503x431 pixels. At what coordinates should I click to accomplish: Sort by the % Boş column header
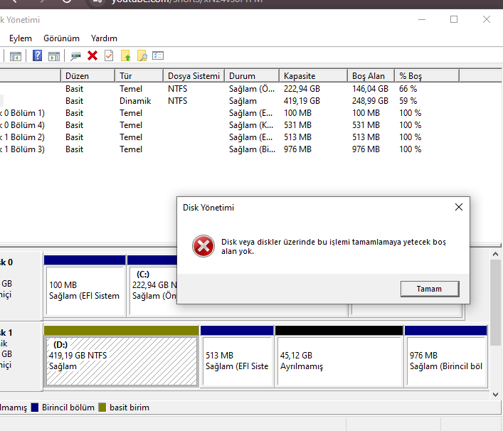point(427,76)
